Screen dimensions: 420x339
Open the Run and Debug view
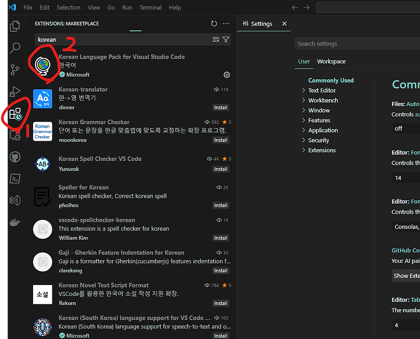click(15, 92)
